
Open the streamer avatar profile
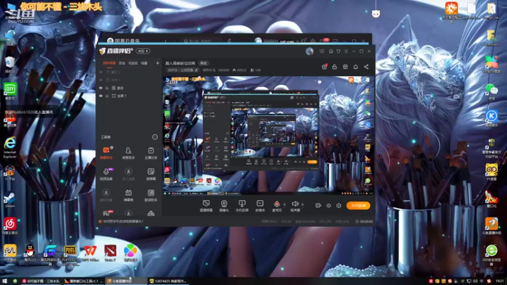[309, 51]
